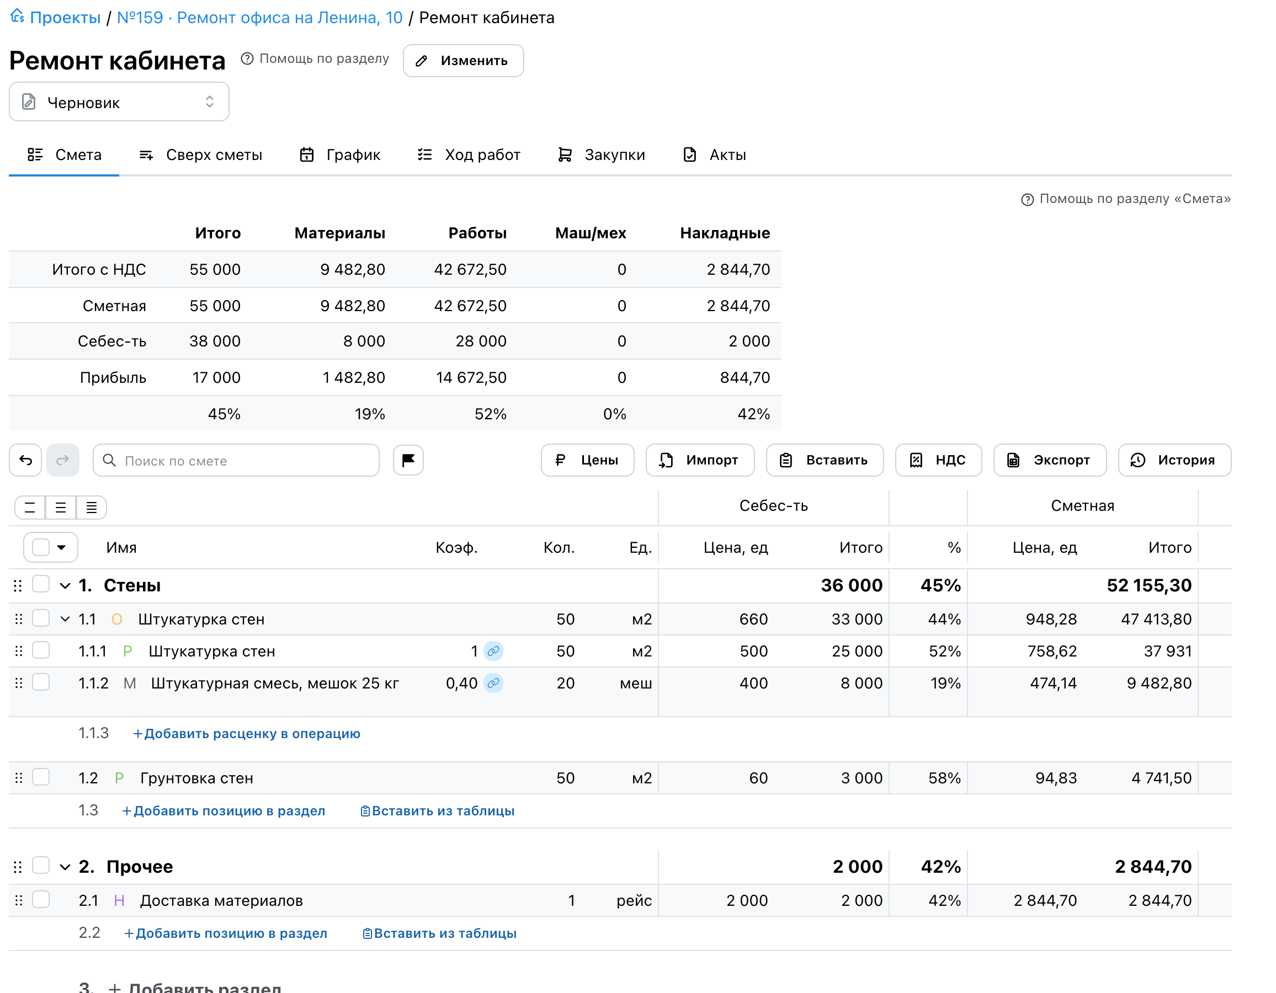Click the drag handle for Стены section

[x=18, y=585]
